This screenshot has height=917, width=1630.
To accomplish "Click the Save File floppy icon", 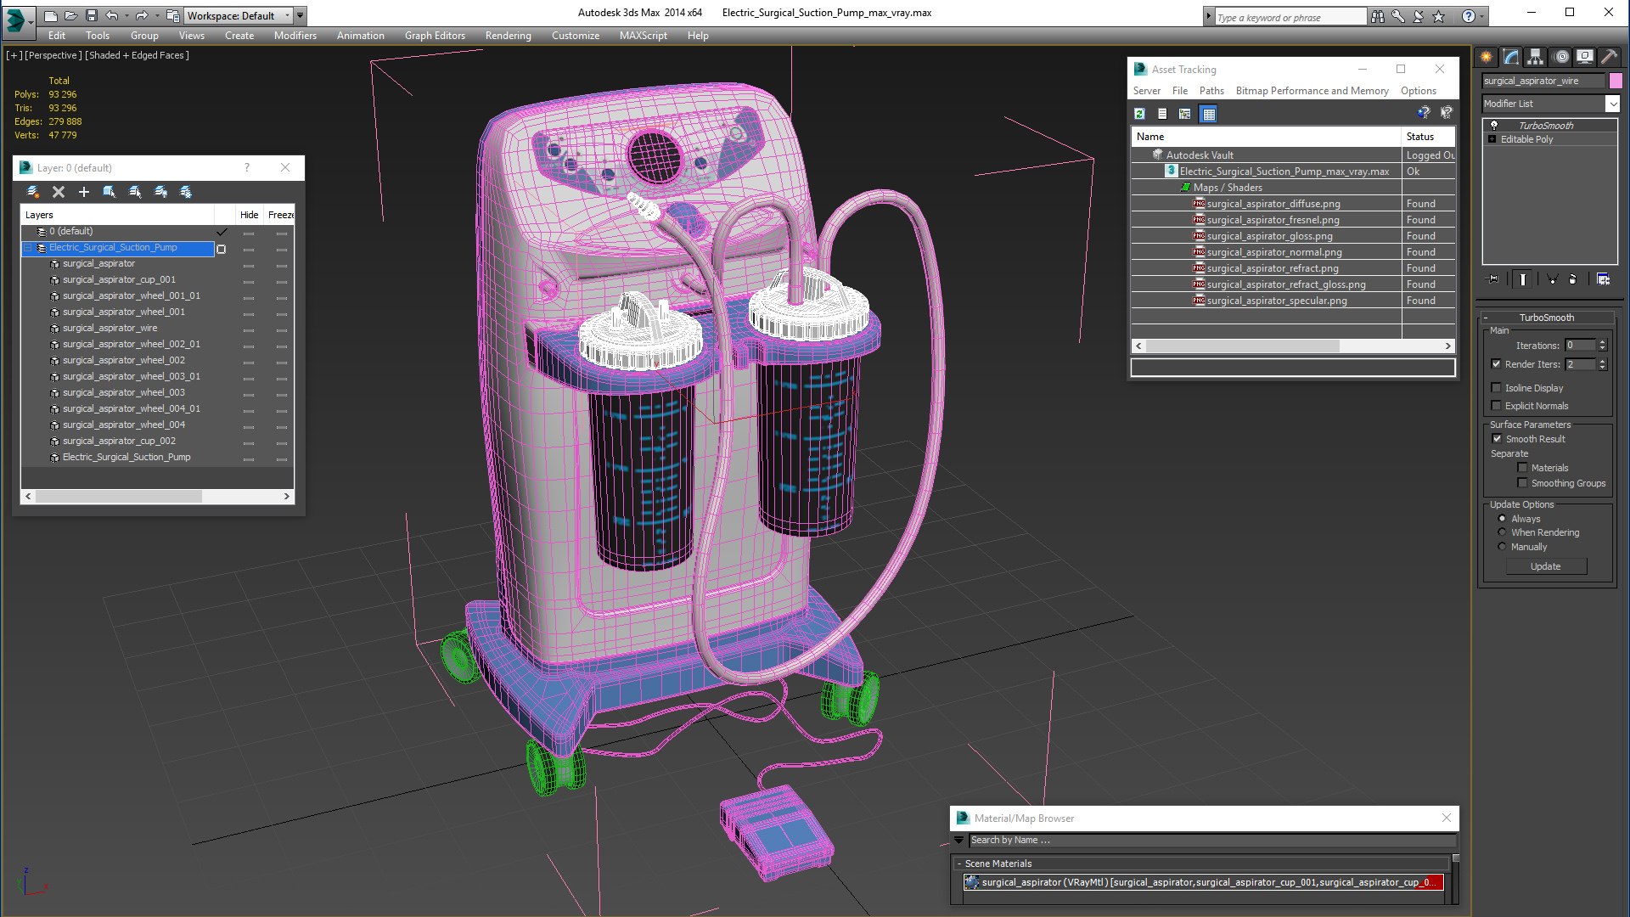I will click(91, 15).
